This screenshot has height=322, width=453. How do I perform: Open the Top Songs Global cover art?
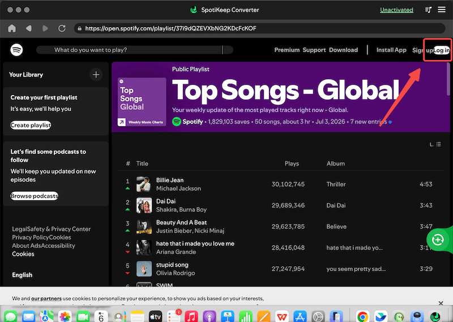(x=142, y=102)
